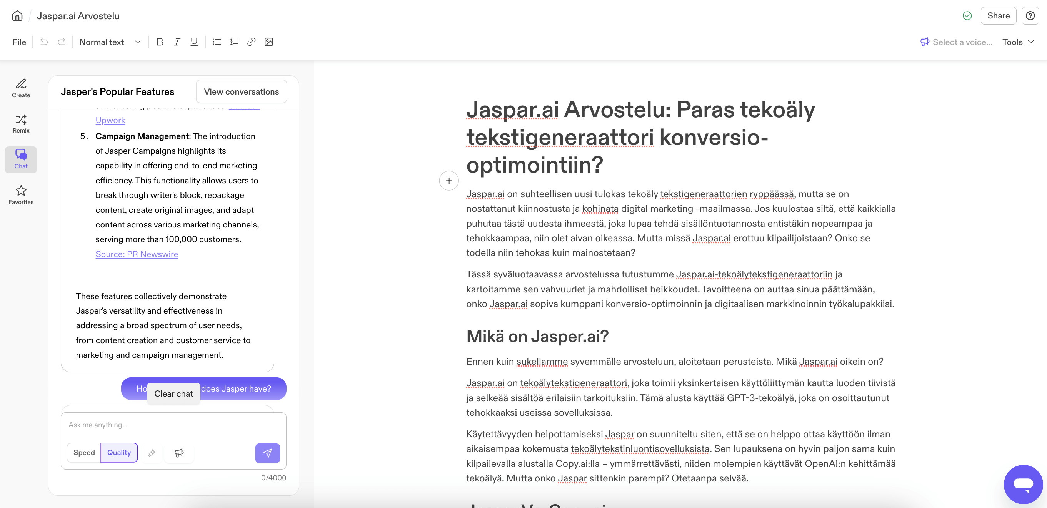
Task: Toggle underline formatting
Action: click(x=194, y=42)
